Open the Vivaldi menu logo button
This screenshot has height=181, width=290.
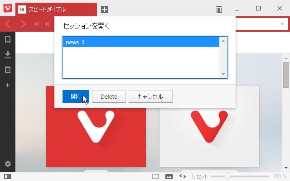(x=8, y=8)
